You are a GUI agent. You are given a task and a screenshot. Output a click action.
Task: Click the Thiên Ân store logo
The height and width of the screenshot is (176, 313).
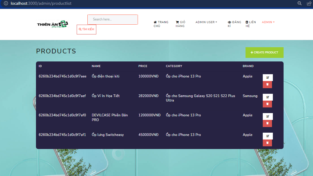pyautogui.click(x=53, y=24)
